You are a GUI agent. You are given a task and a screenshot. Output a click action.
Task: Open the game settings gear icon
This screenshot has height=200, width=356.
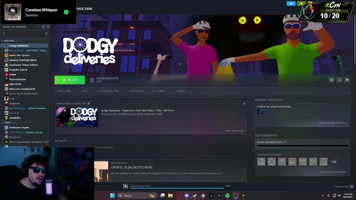tap(331, 80)
